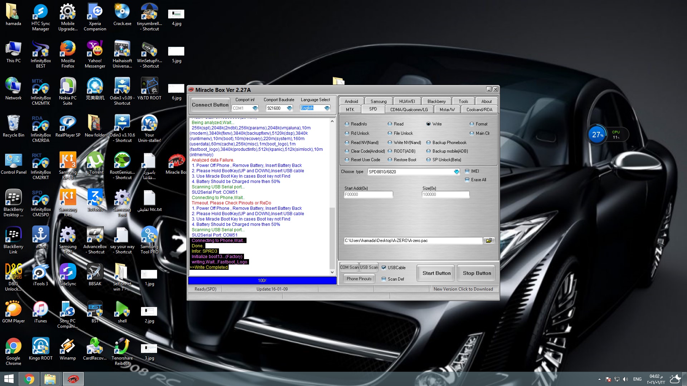Switch to the Coolsand/RDA tab

click(479, 109)
